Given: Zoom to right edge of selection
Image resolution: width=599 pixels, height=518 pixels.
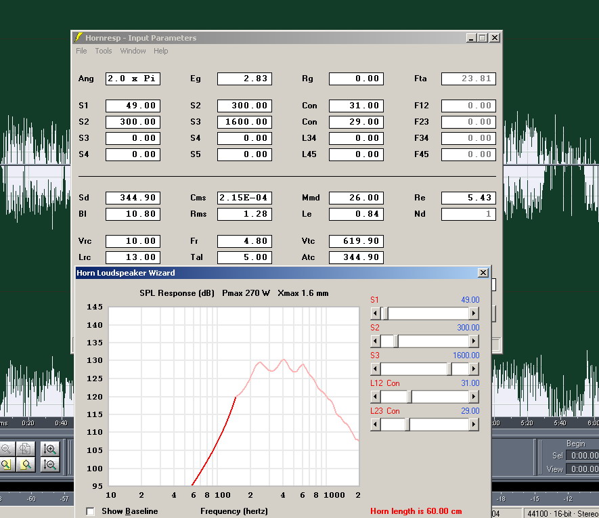Looking at the screenshot, I should 26,465.
